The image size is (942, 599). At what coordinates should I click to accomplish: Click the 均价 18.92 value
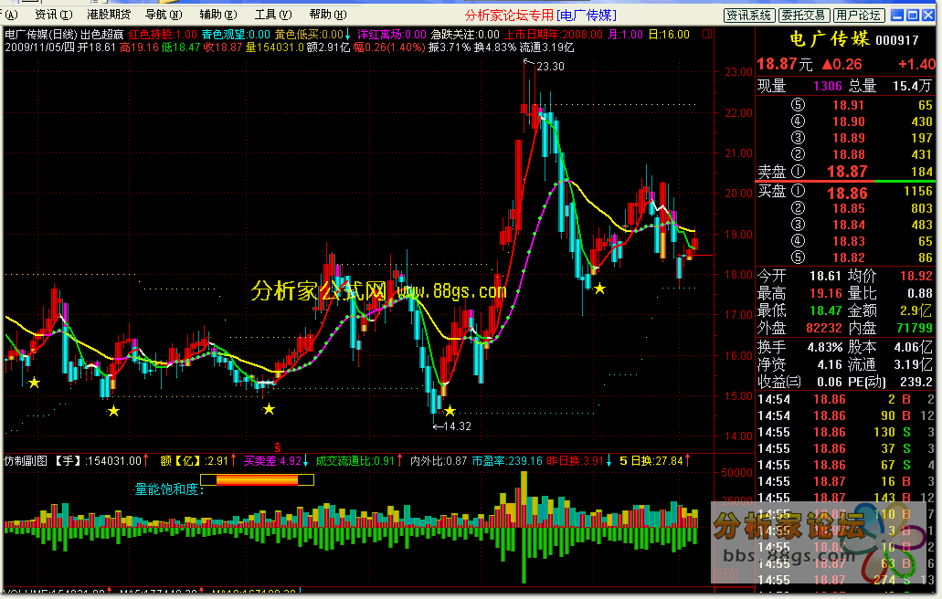(x=916, y=276)
